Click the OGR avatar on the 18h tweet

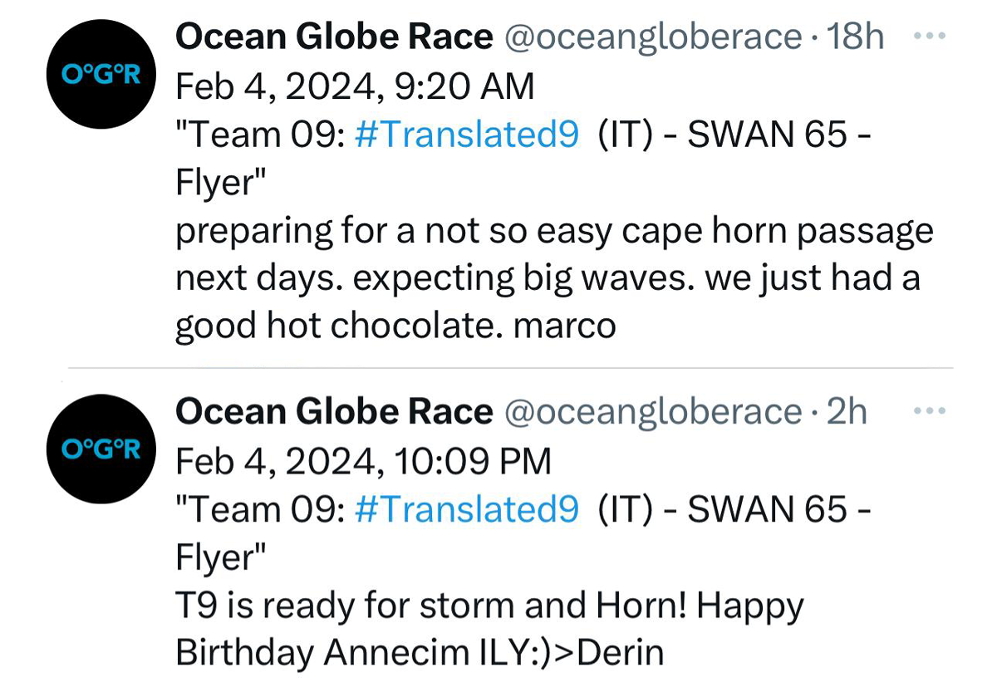coord(101,75)
